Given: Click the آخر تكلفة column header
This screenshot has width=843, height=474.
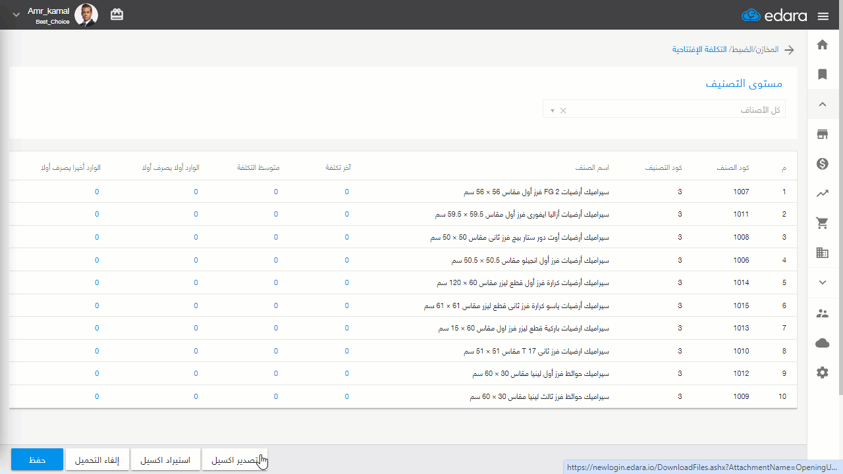Looking at the screenshot, I should coord(339,169).
